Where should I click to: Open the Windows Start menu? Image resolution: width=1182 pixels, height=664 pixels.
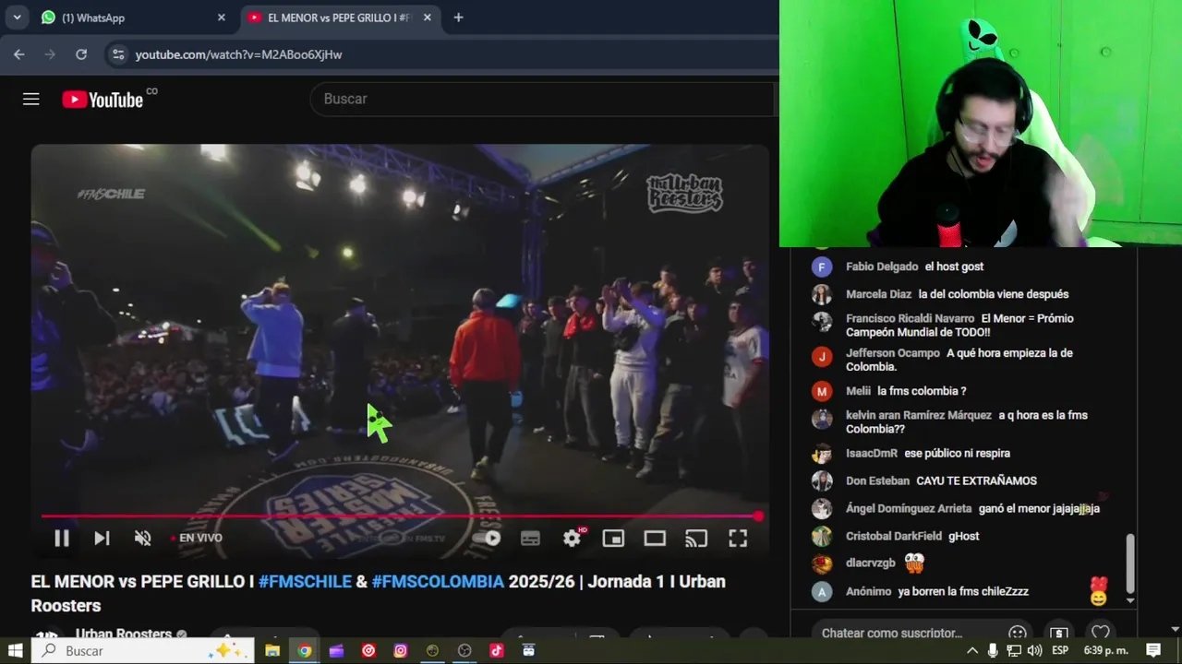[x=15, y=650]
